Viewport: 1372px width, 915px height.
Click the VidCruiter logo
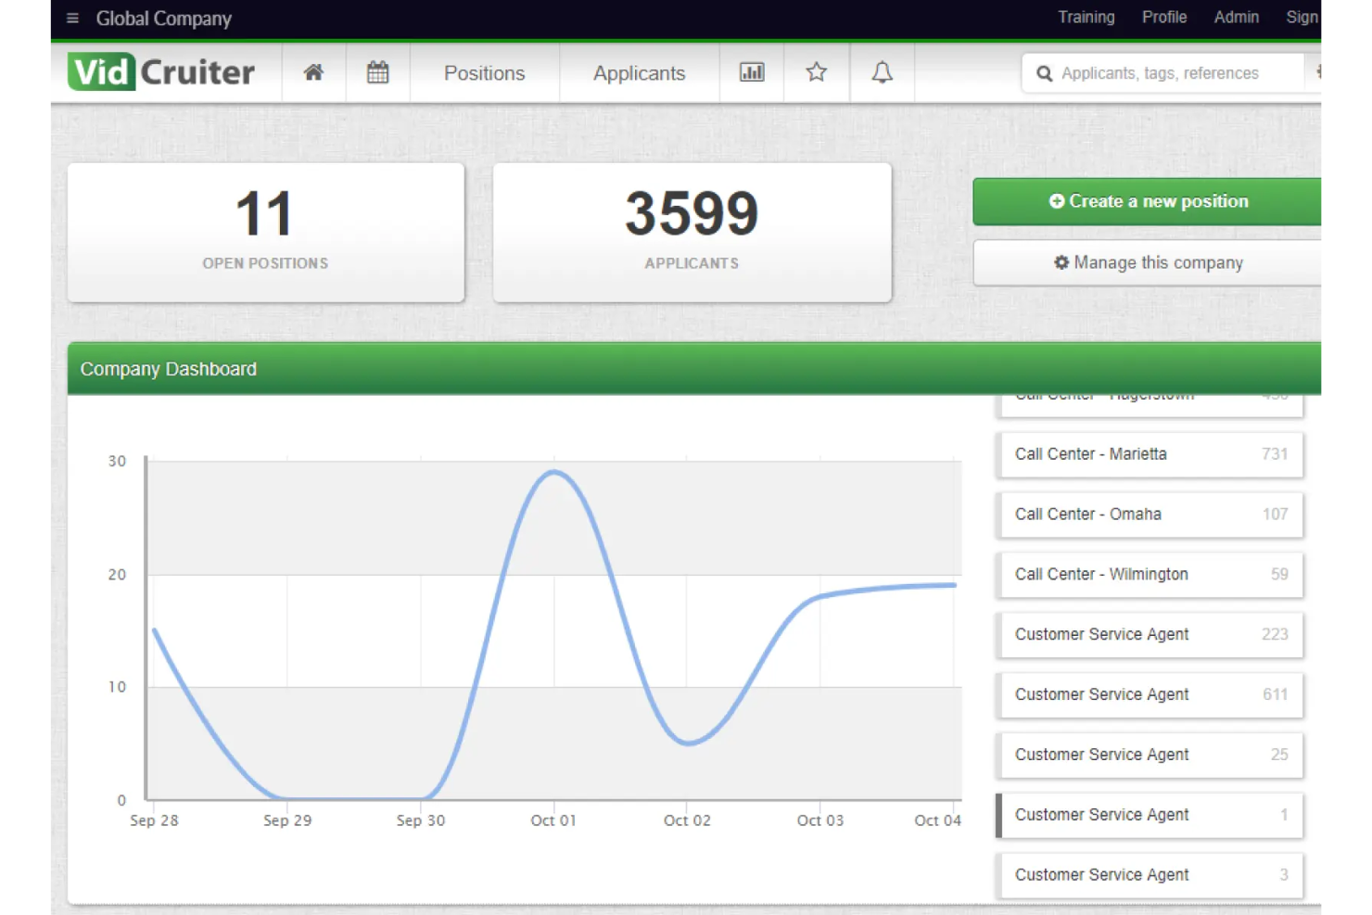(x=159, y=71)
